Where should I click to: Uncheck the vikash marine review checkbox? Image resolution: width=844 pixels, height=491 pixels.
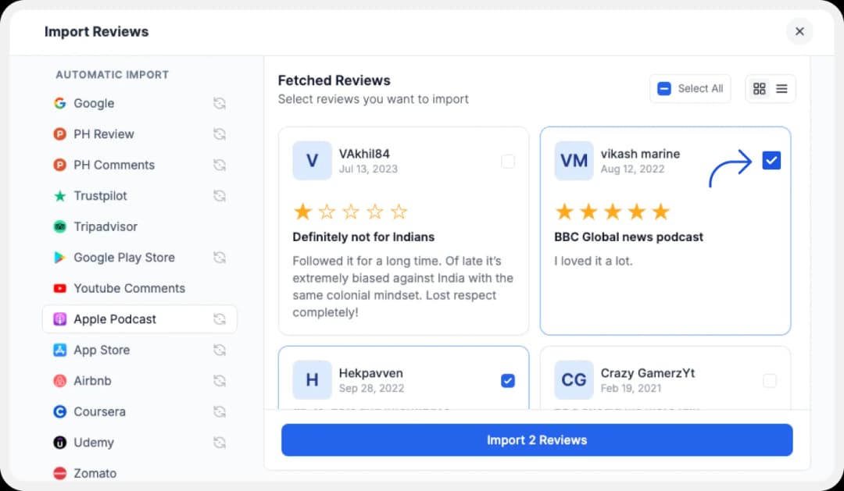771,160
